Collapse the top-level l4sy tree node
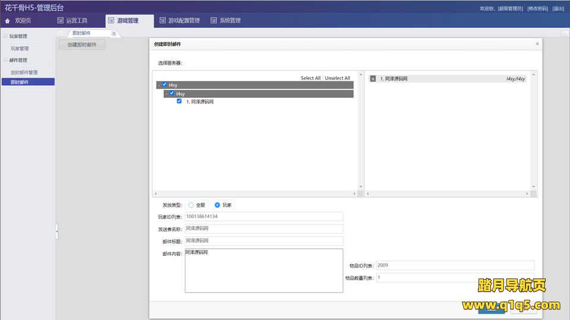The width and height of the screenshot is (570, 320). 159,85
